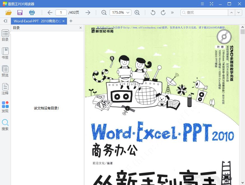
Task: Open the 搜索 search panel
Action: 5,125
